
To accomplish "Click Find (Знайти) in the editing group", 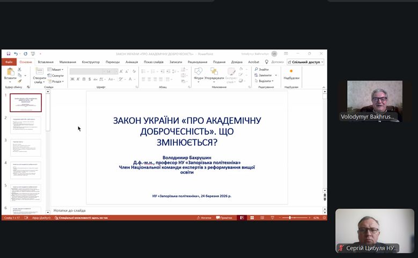I will [261, 69].
